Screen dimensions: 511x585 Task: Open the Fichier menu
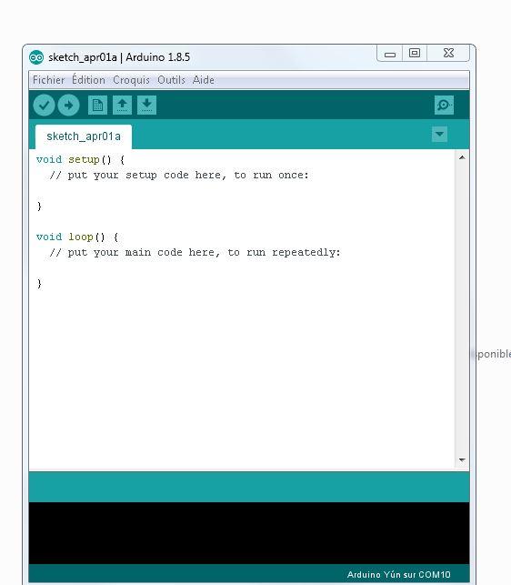48,80
